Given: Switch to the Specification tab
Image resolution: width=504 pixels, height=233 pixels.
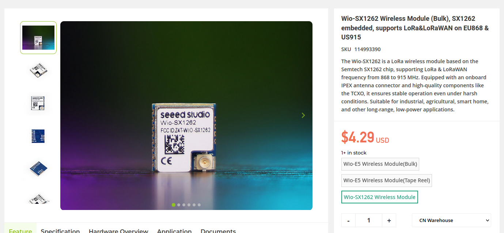Looking at the screenshot, I should (x=60, y=231).
